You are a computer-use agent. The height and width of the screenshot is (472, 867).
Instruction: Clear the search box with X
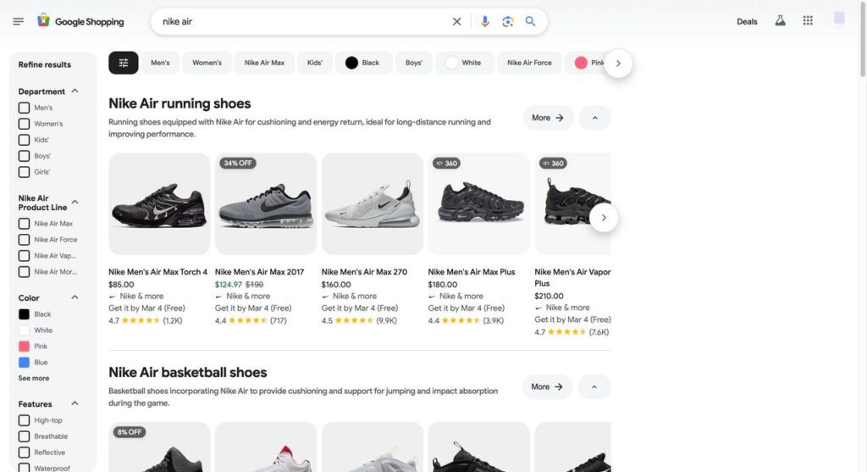point(456,21)
